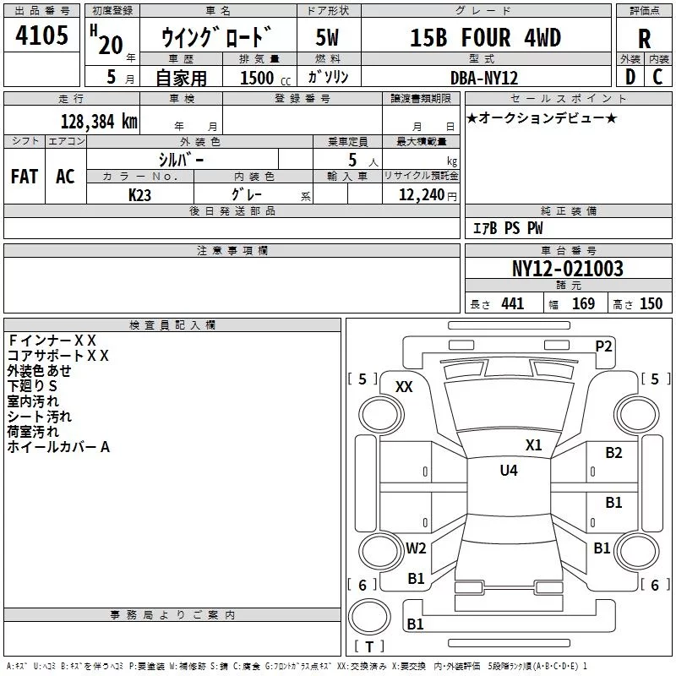This screenshot has height=676, width=676.
Task: Select the U4 dent mark on roof
Action: point(509,470)
